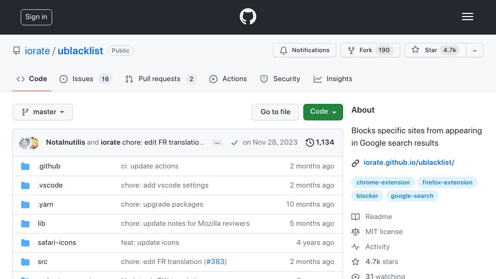Open the iorate owner link
The image size is (496, 279).
pos(37,51)
